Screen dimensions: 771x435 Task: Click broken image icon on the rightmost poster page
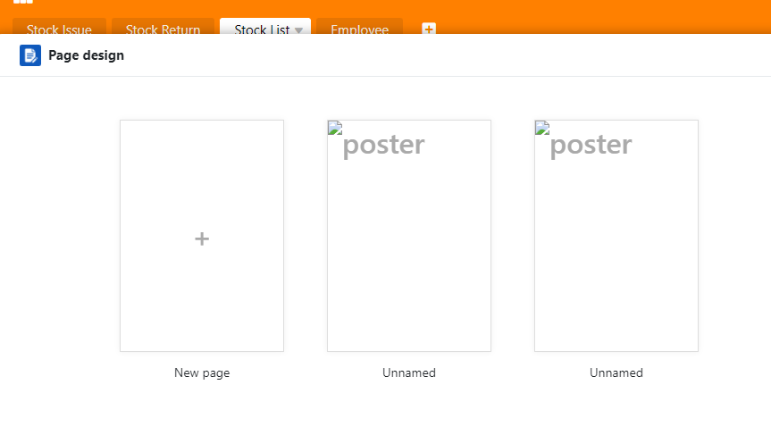[542, 128]
